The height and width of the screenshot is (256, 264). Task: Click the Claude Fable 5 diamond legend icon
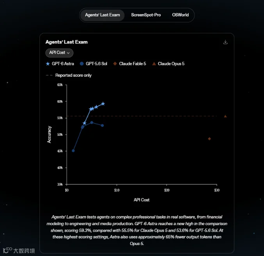115,64
